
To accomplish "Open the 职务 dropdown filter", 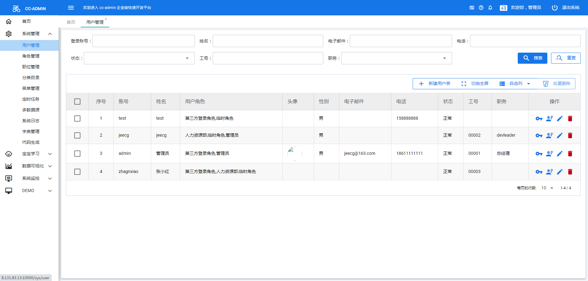I will [x=396, y=58].
